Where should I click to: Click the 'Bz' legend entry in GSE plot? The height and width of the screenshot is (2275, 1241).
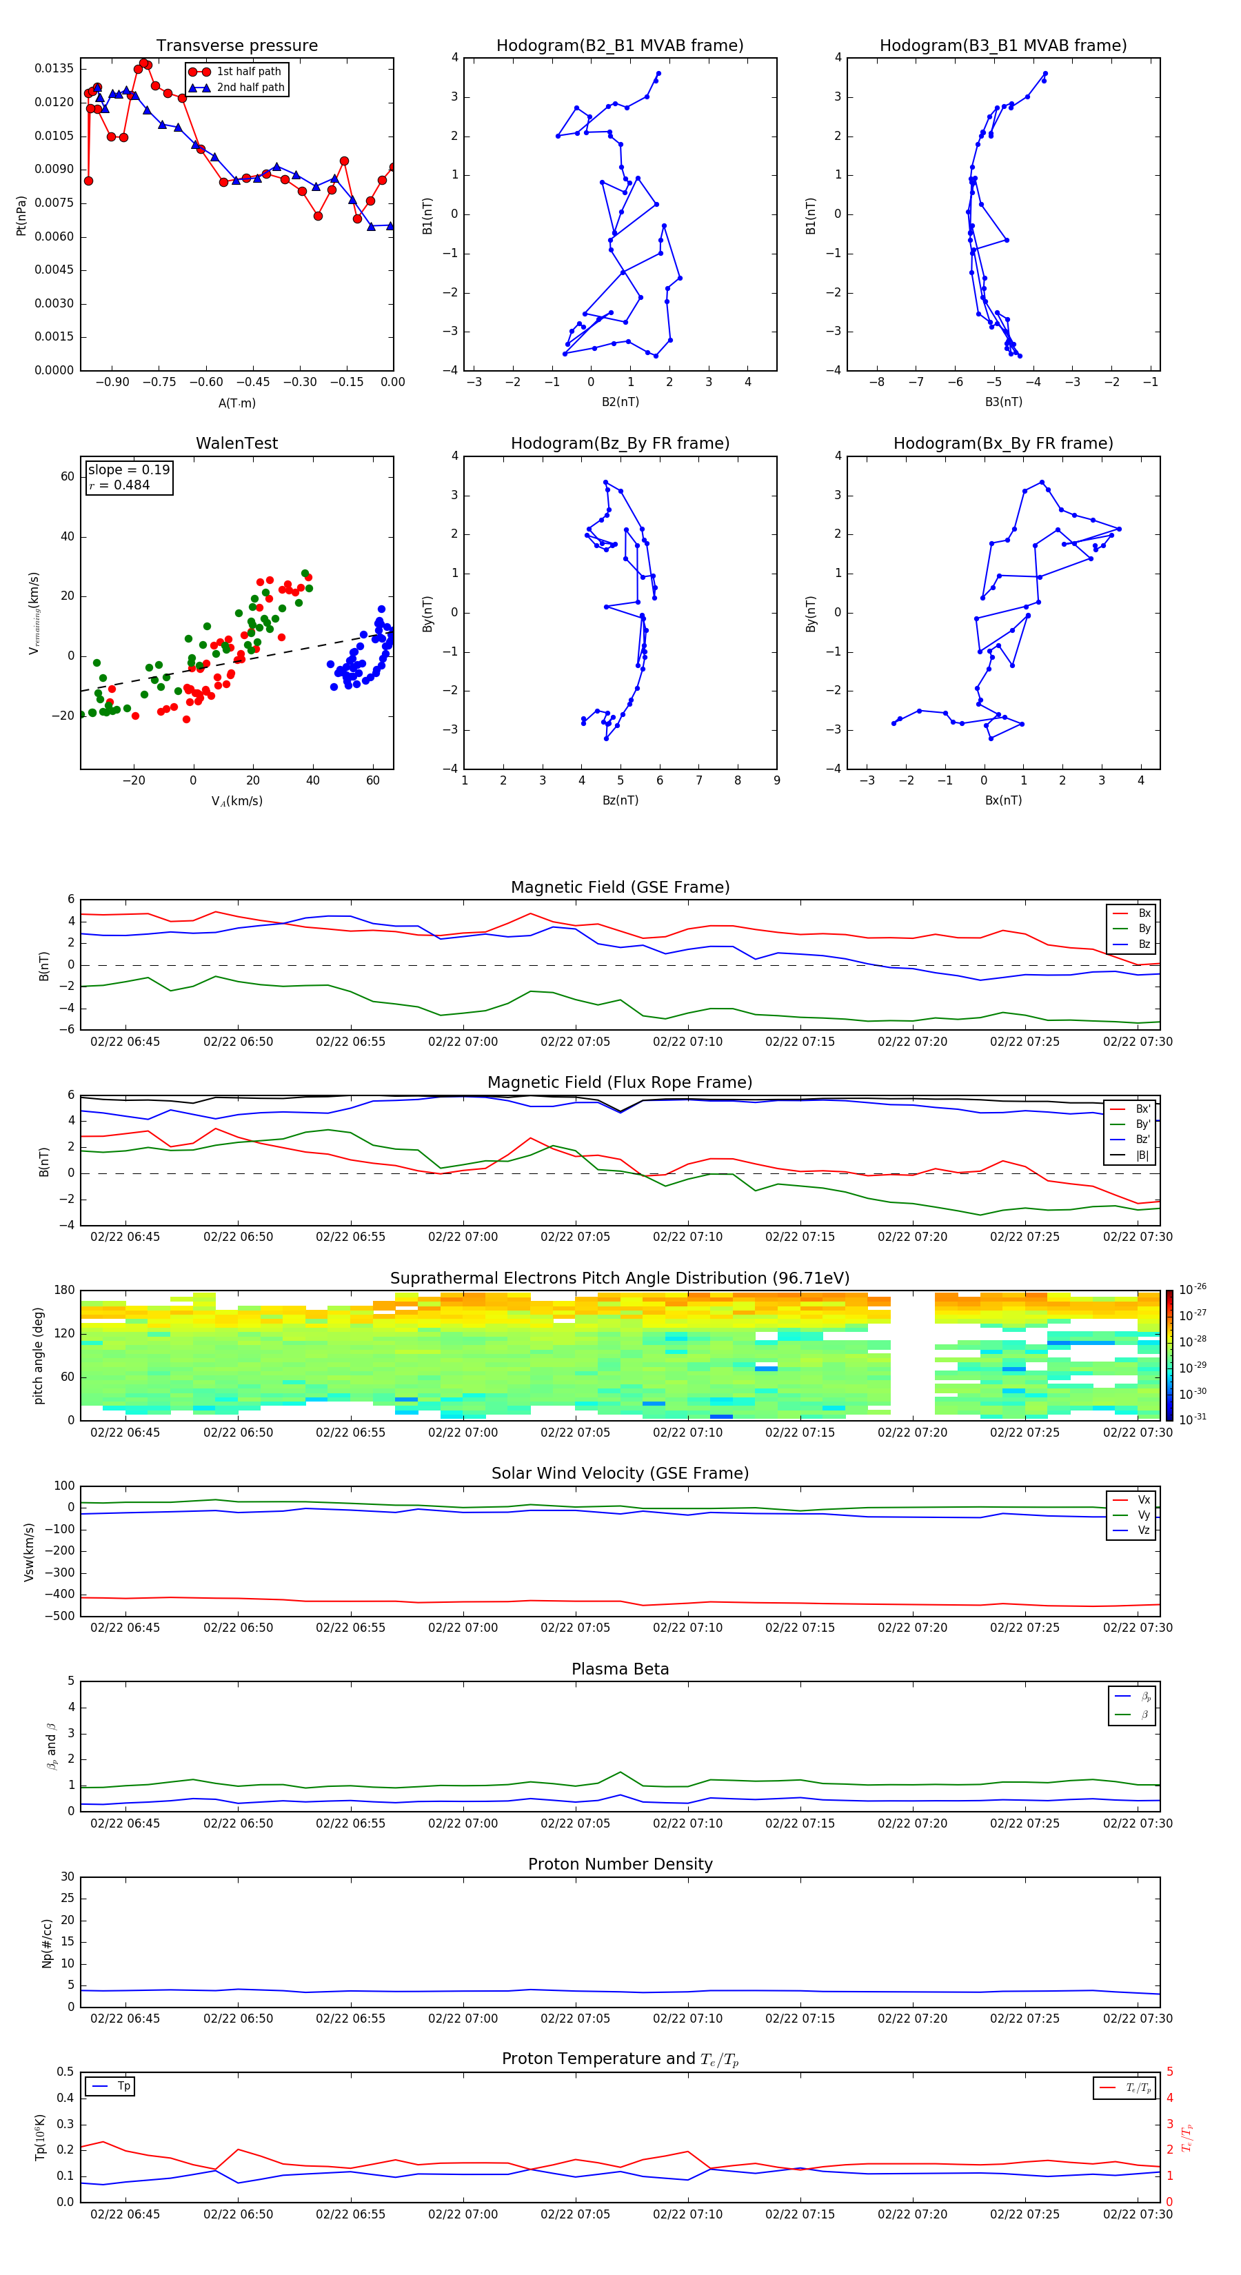[1131, 944]
